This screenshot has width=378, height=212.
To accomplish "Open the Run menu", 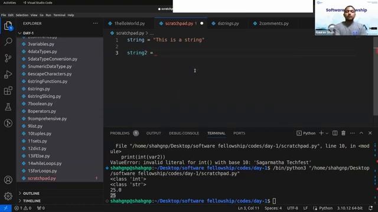I will (48, 15).
